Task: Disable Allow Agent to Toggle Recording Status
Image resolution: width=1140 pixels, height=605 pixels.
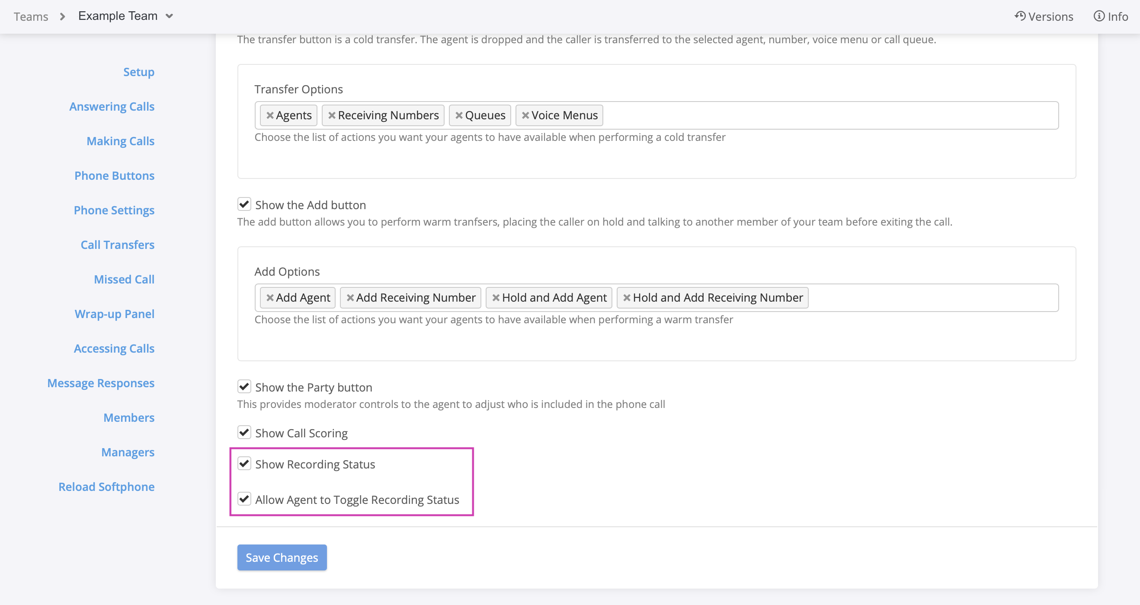Action: tap(244, 499)
